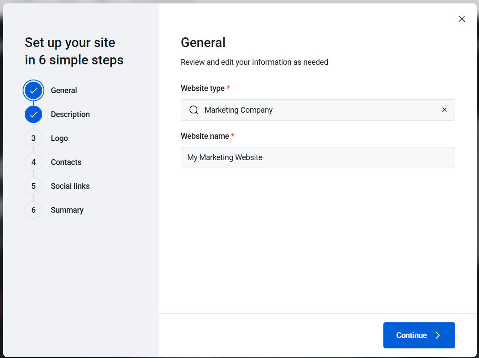
Task: Click the General step checkmark circle
Action: pyautogui.click(x=33, y=90)
